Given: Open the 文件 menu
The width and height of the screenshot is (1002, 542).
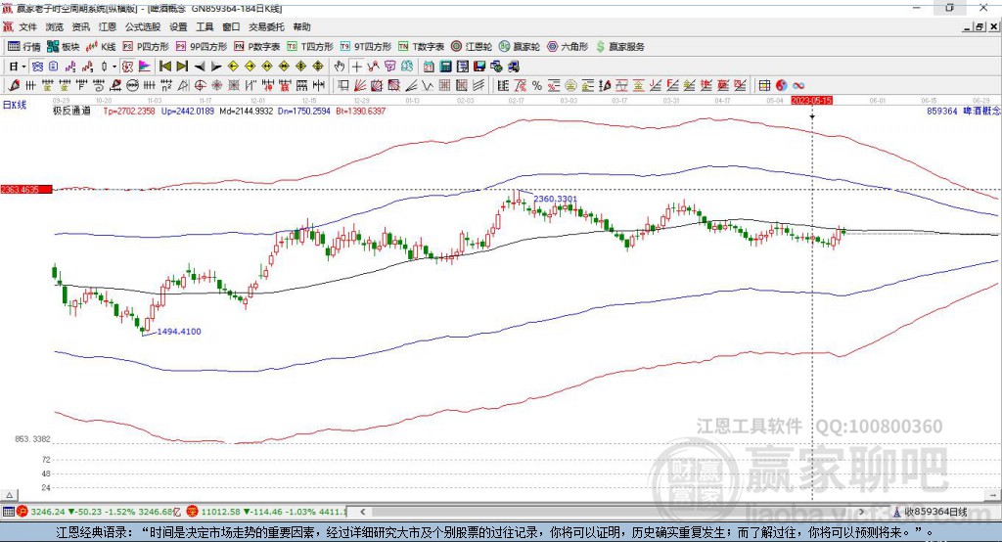Looking at the screenshot, I should [27, 26].
